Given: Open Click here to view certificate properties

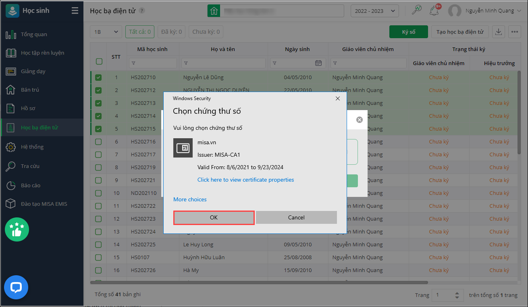Looking at the screenshot, I should [x=246, y=180].
